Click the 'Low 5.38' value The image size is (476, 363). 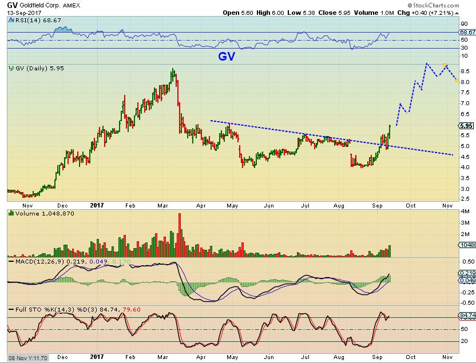coord(301,13)
